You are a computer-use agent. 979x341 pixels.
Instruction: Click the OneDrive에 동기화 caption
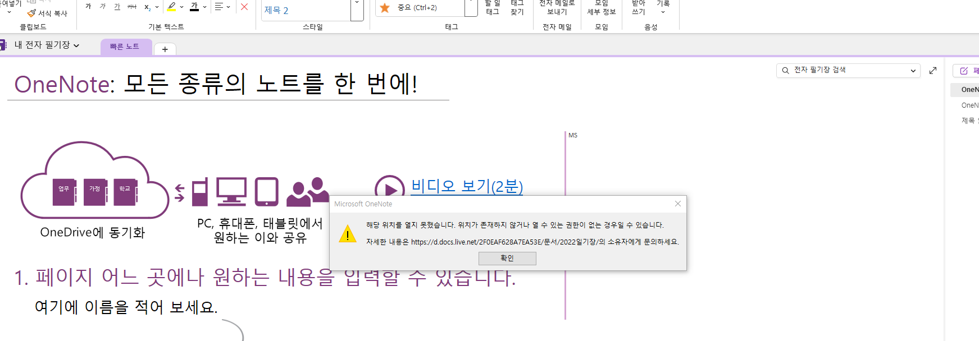click(x=93, y=232)
